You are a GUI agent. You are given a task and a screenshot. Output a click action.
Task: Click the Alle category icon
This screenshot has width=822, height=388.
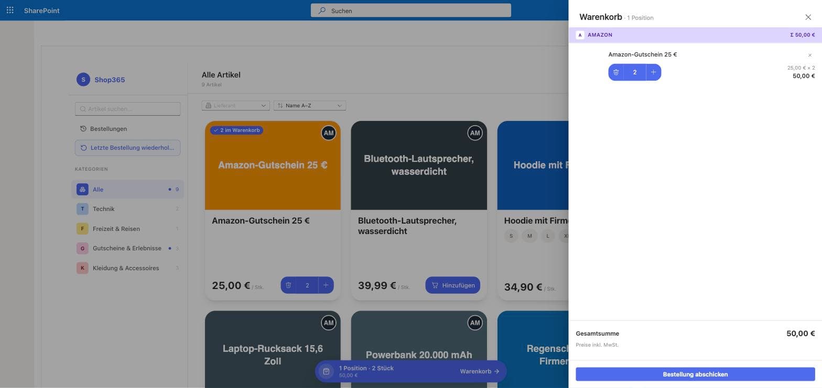[82, 190]
